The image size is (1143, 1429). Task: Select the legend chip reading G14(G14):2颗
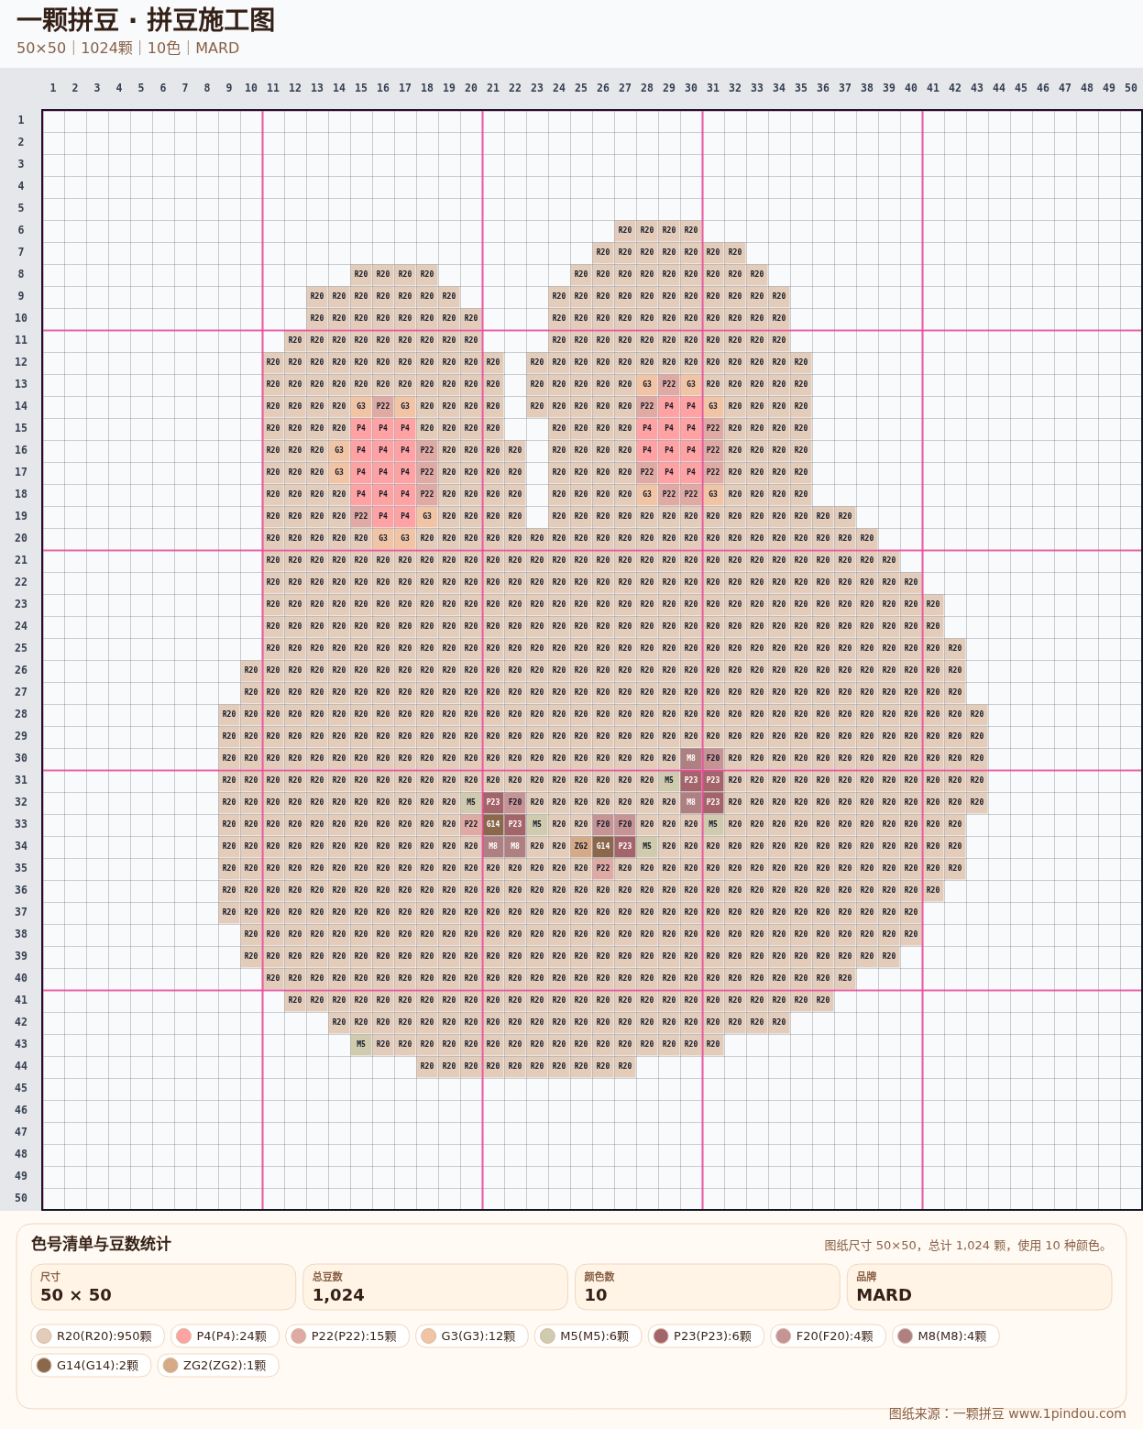pyautogui.click(x=91, y=1366)
